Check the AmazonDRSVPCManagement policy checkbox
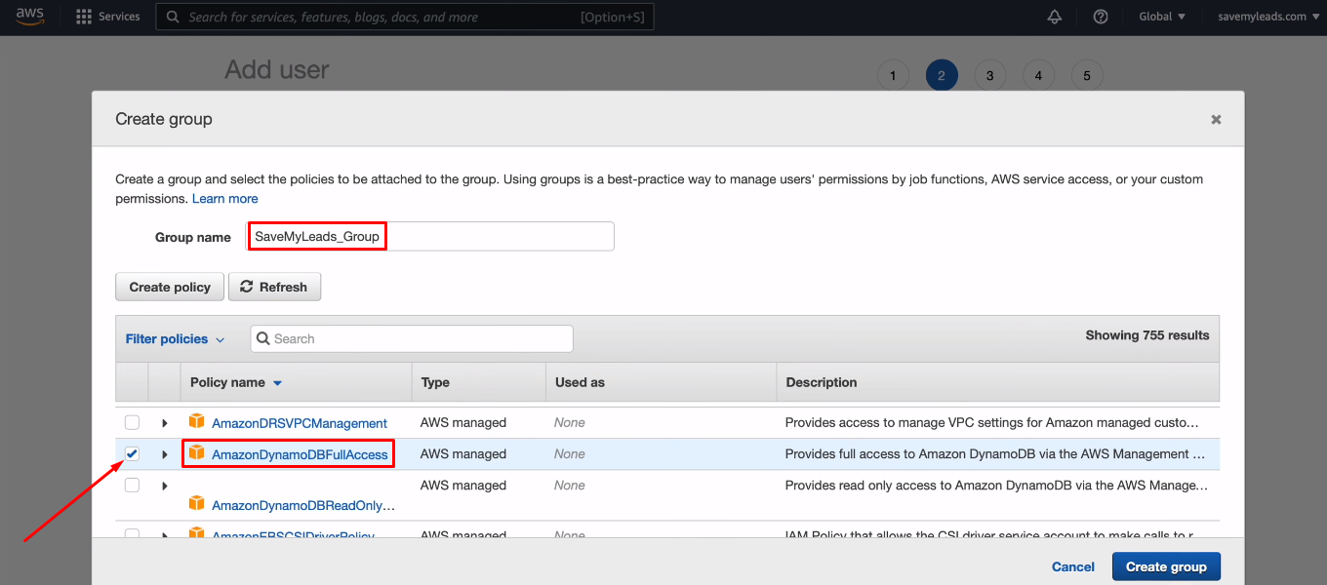The image size is (1327, 585). click(132, 422)
